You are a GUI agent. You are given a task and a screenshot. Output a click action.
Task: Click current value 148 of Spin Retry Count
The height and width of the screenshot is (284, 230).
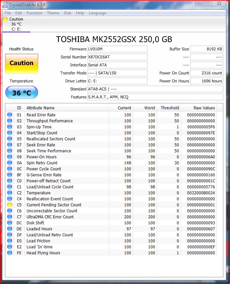(127, 163)
